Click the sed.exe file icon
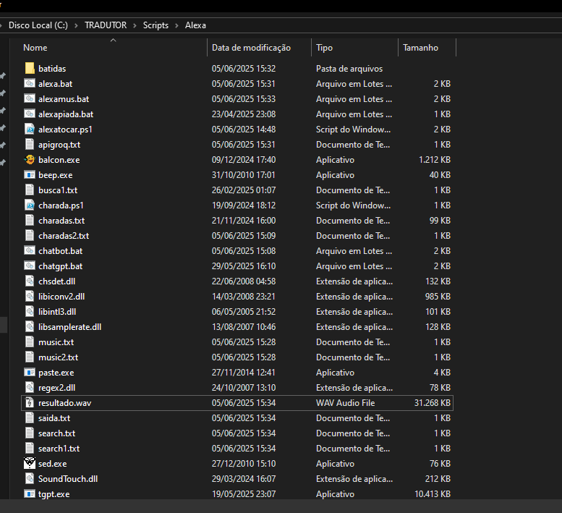This screenshot has width=562, height=513. [30, 464]
